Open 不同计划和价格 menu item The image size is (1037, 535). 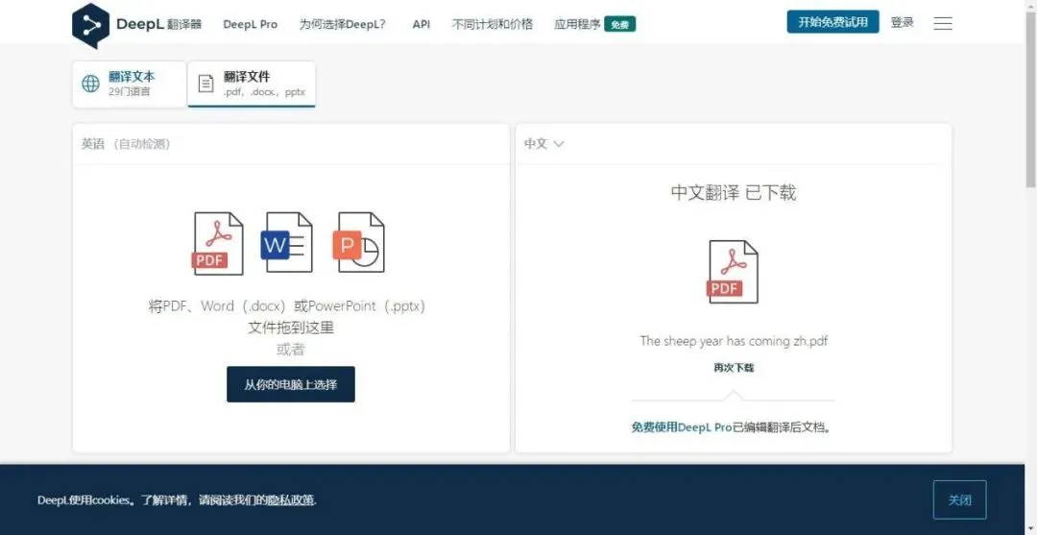[492, 24]
